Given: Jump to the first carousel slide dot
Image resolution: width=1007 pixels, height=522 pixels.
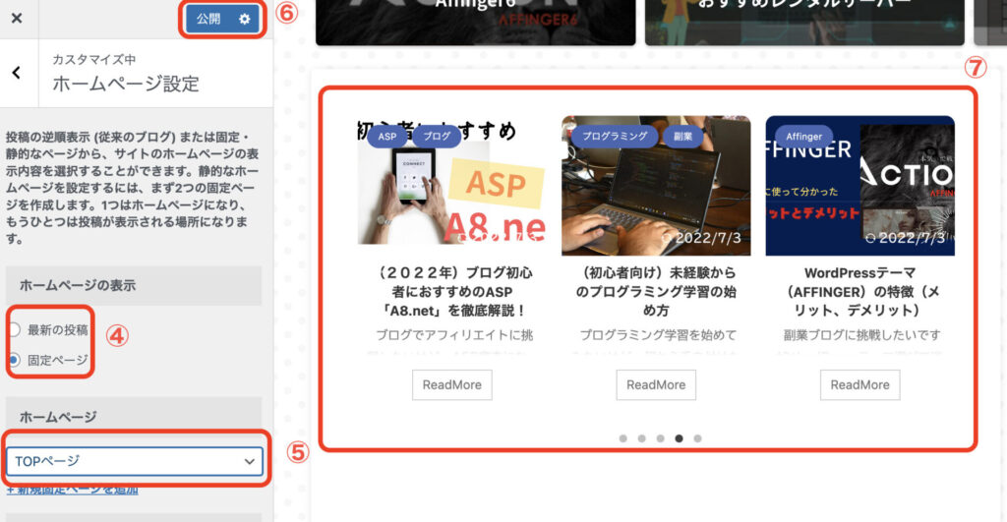Looking at the screenshot, I should point(622,438).
